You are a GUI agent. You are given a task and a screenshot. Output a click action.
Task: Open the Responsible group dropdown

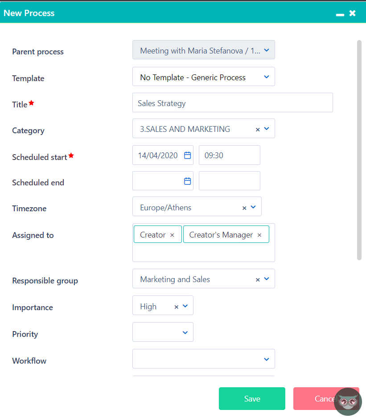[x=267, y=279]
